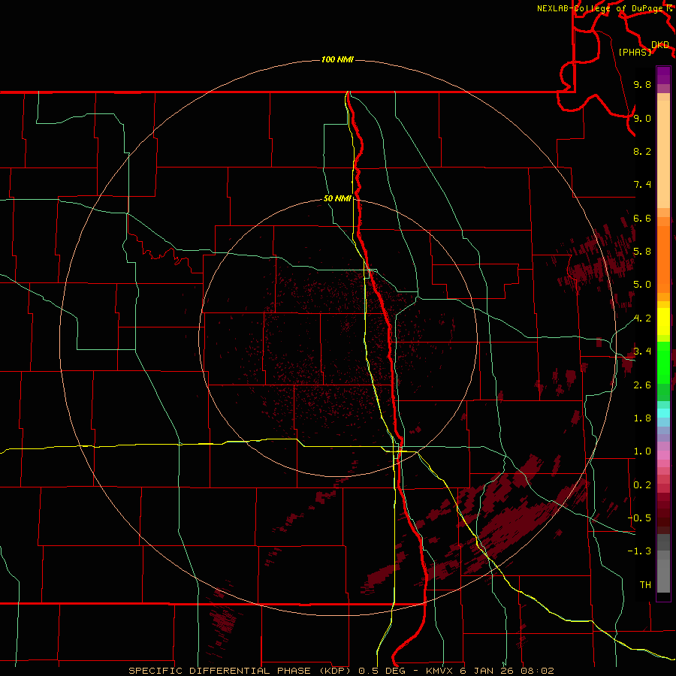Pick the purple top segment of the color bar
676x676 pixels.
click(663, 75)
